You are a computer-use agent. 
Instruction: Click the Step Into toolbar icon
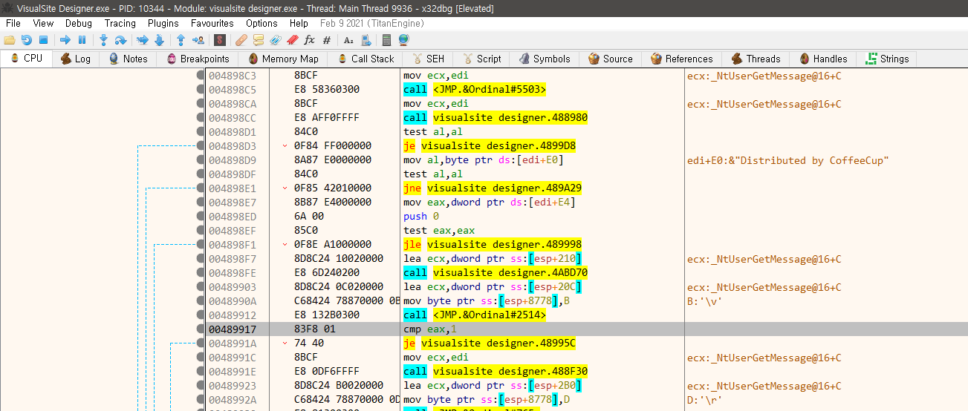pos(103,40)
